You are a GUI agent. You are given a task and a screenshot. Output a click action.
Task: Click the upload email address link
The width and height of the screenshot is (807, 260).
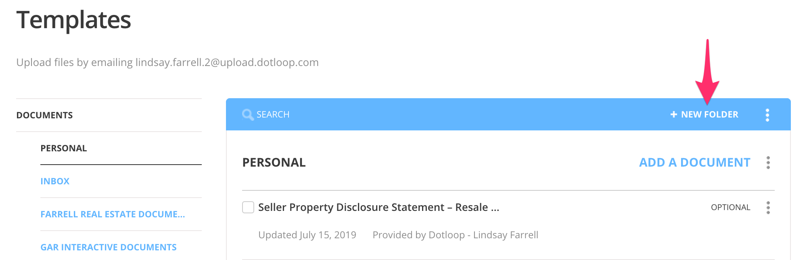(226, 62)
